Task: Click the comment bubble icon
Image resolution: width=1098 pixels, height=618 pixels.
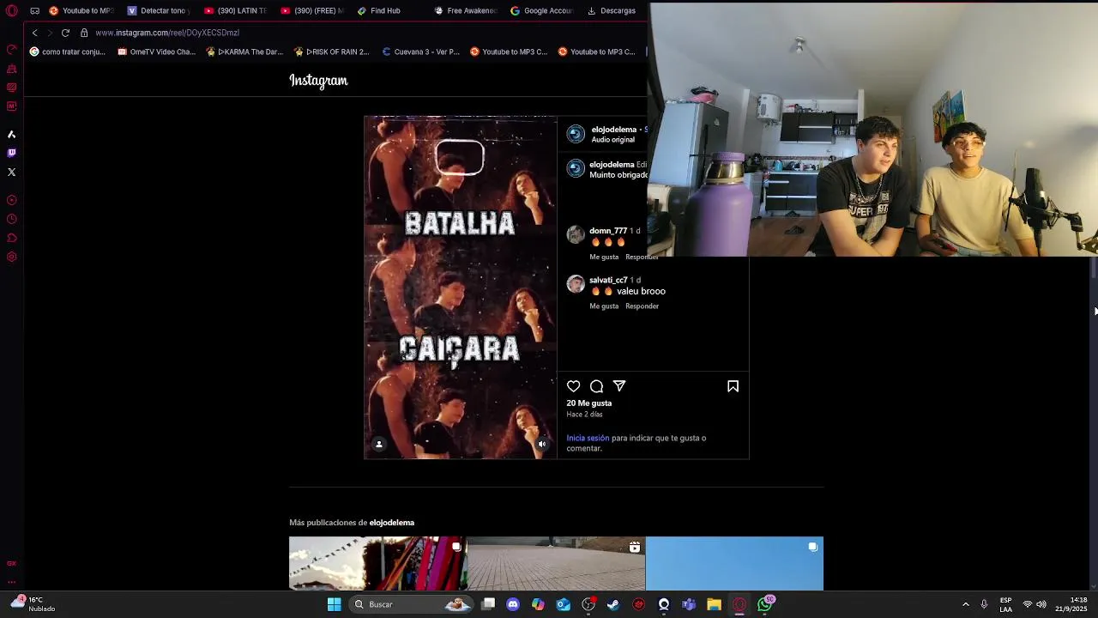Action: point(596,386)
